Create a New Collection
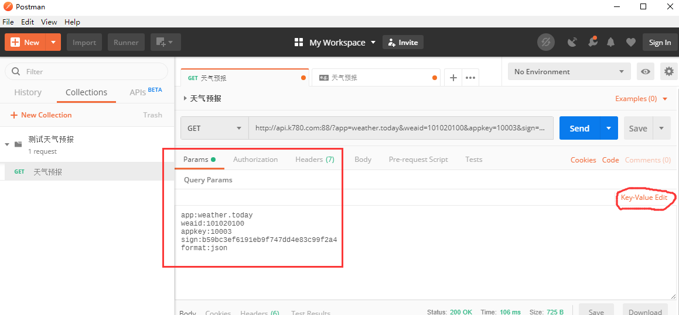Viewport: 679px width, 315px height. (41, 115)
